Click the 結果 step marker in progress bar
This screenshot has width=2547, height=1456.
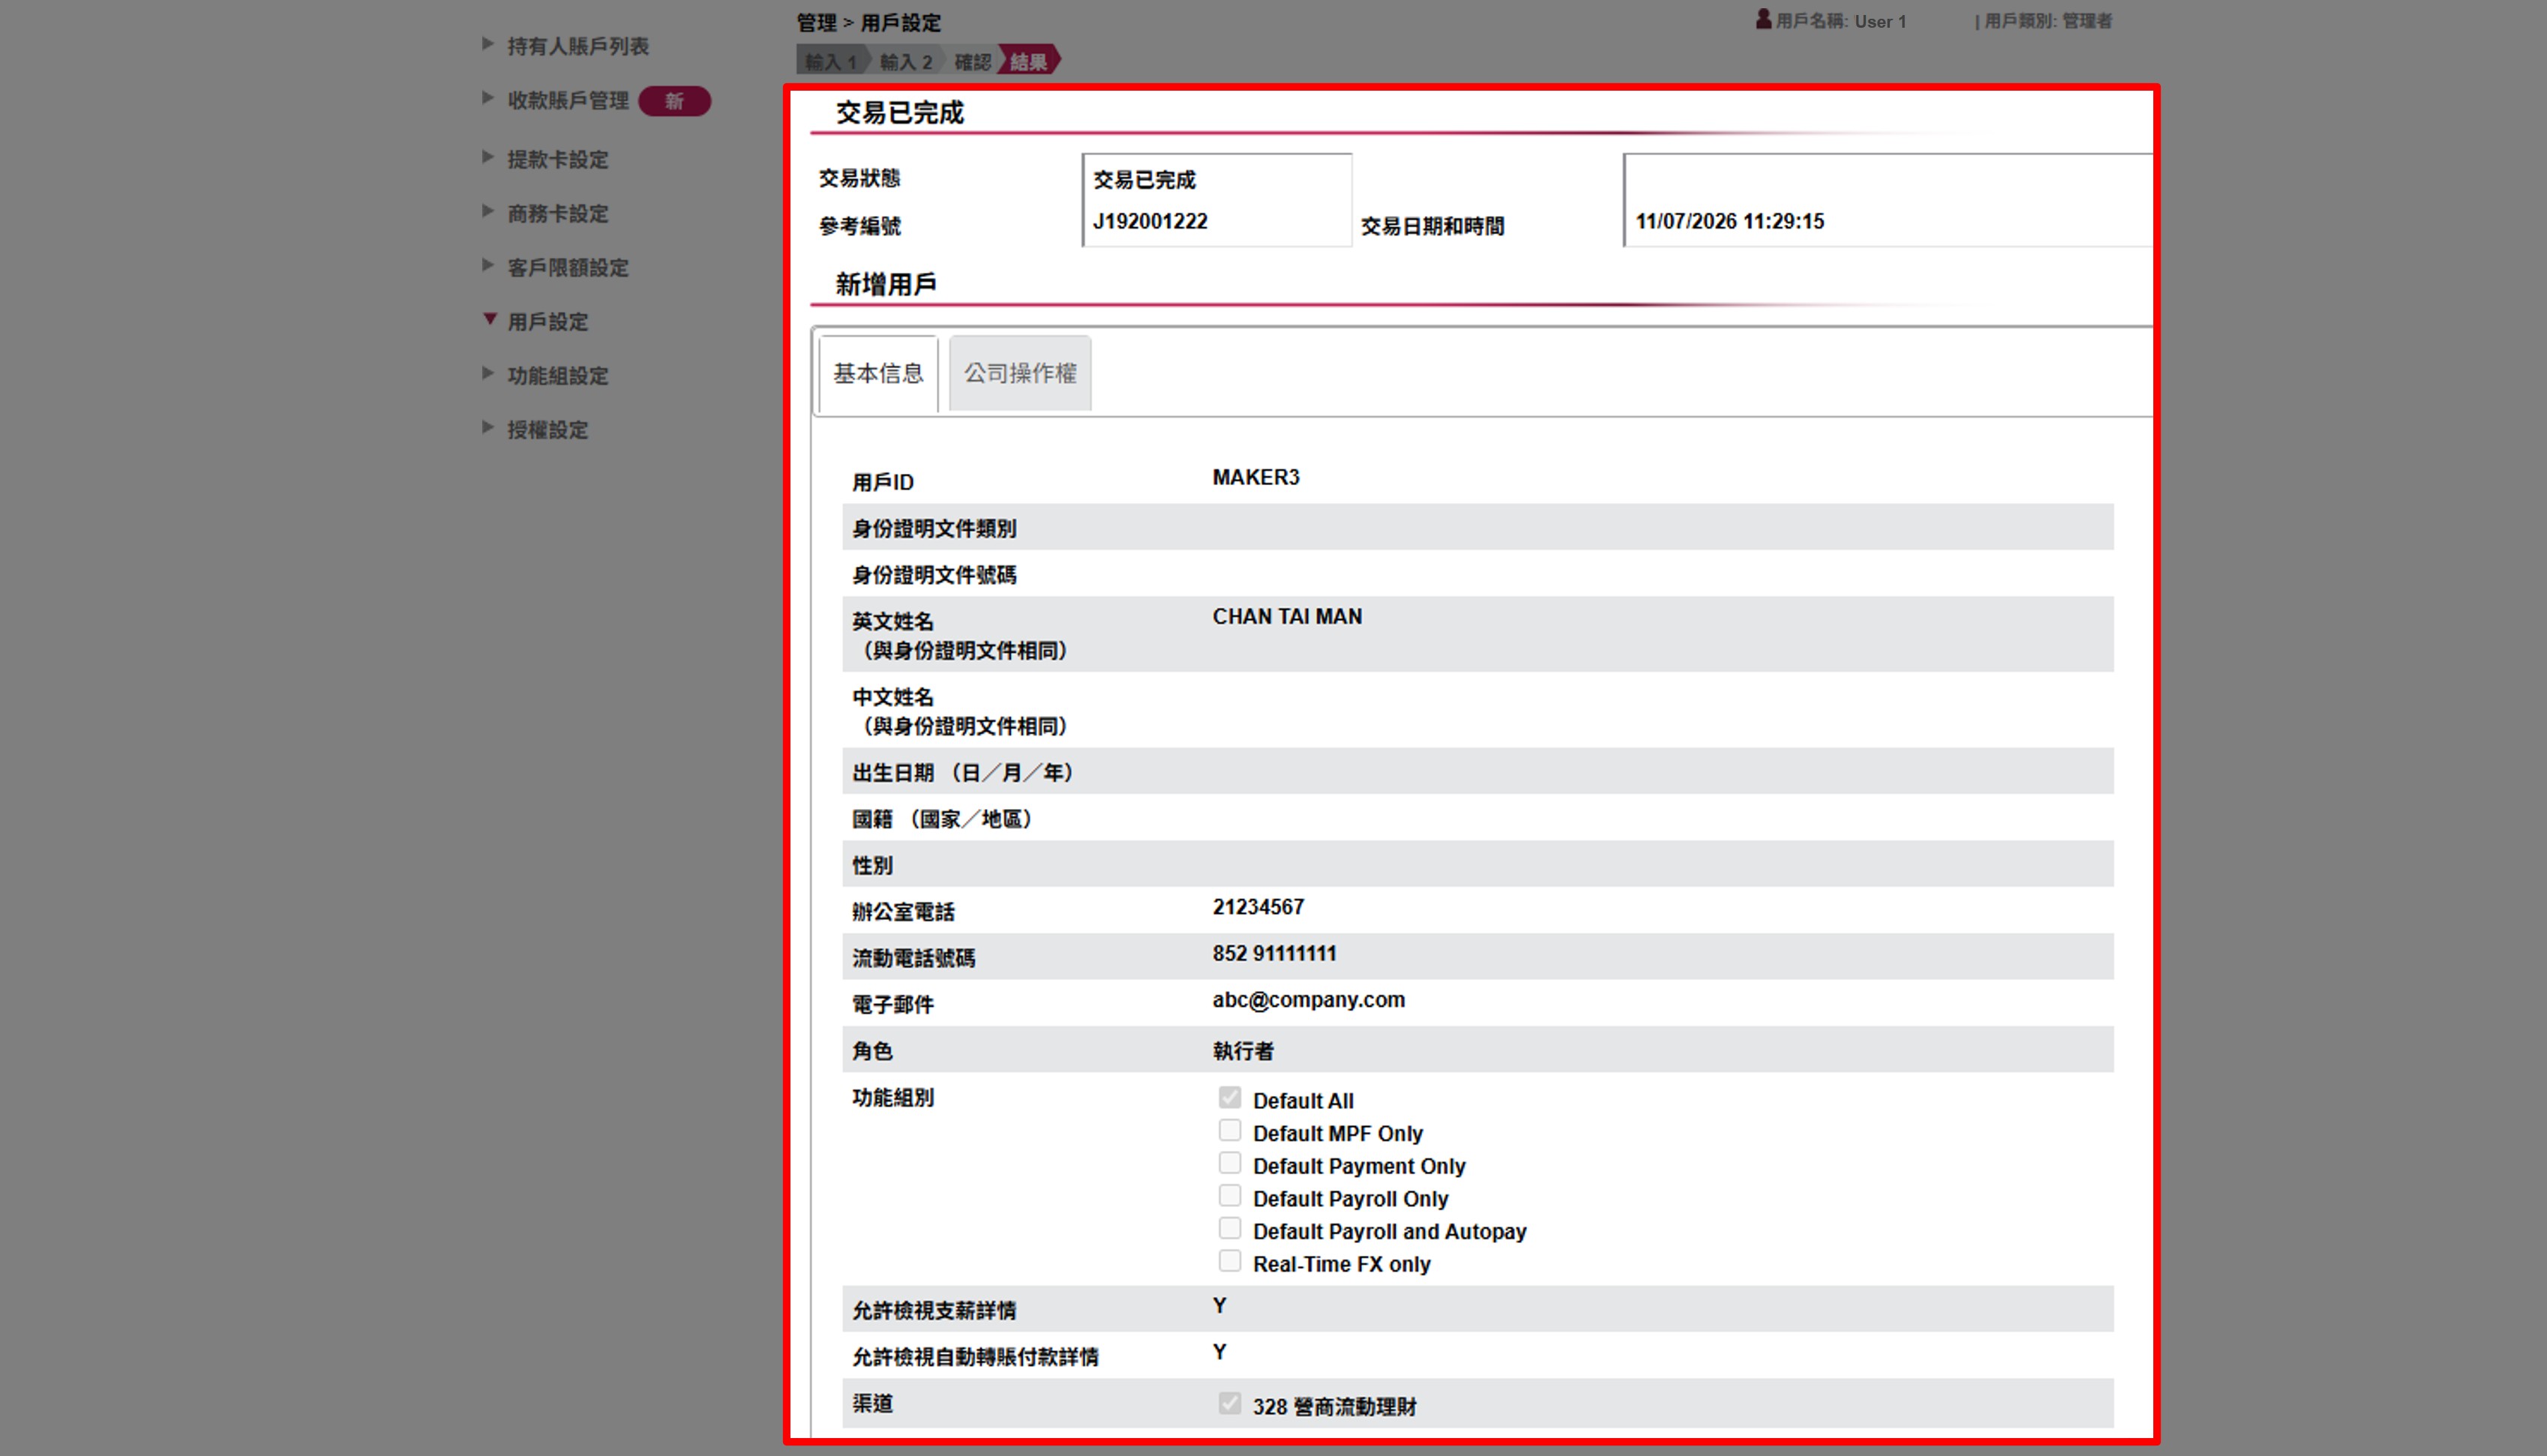[1030, 60]
